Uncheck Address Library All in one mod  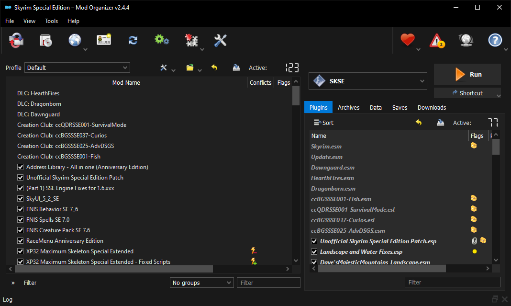click(20, 167)
